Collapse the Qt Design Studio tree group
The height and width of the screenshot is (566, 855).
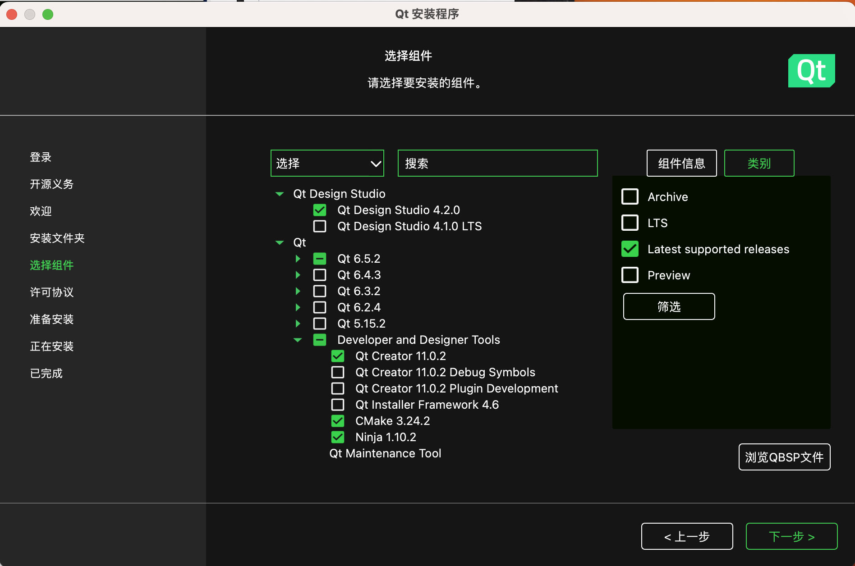coord(280,194)
